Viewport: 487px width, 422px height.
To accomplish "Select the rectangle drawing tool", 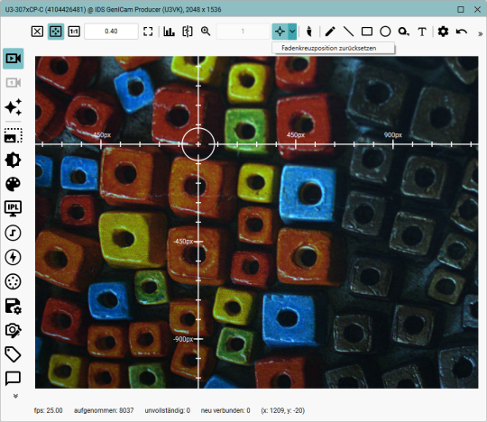I will (367, 32).
